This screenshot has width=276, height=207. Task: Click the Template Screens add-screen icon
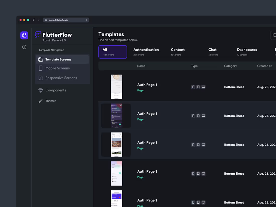(x=40, y=59)
